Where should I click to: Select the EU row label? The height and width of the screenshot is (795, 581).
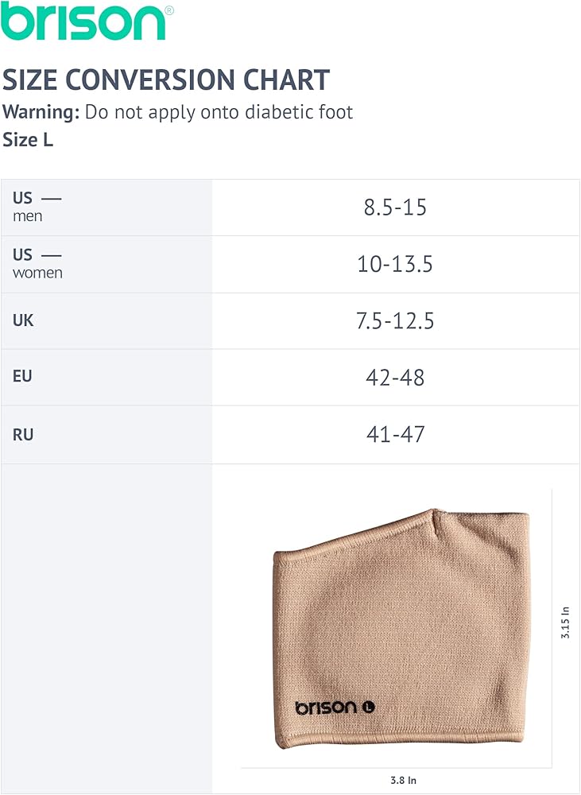click(22, 377)
